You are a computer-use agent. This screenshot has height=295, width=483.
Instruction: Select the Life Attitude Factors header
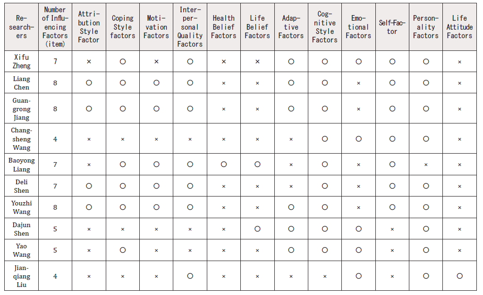pos(459,27)
